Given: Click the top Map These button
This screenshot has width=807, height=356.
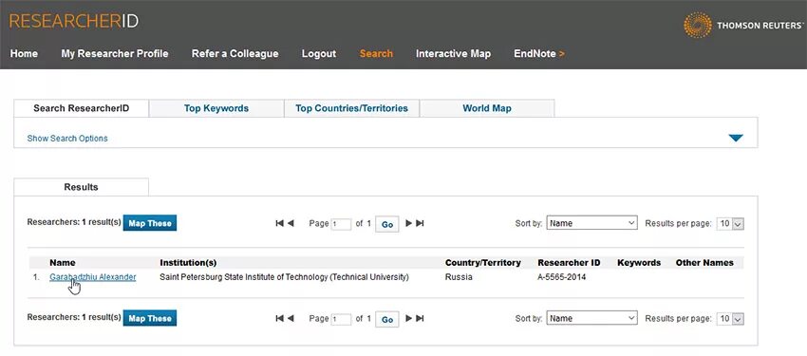Looking at the screenshot, I should click(x=150, y=223).
